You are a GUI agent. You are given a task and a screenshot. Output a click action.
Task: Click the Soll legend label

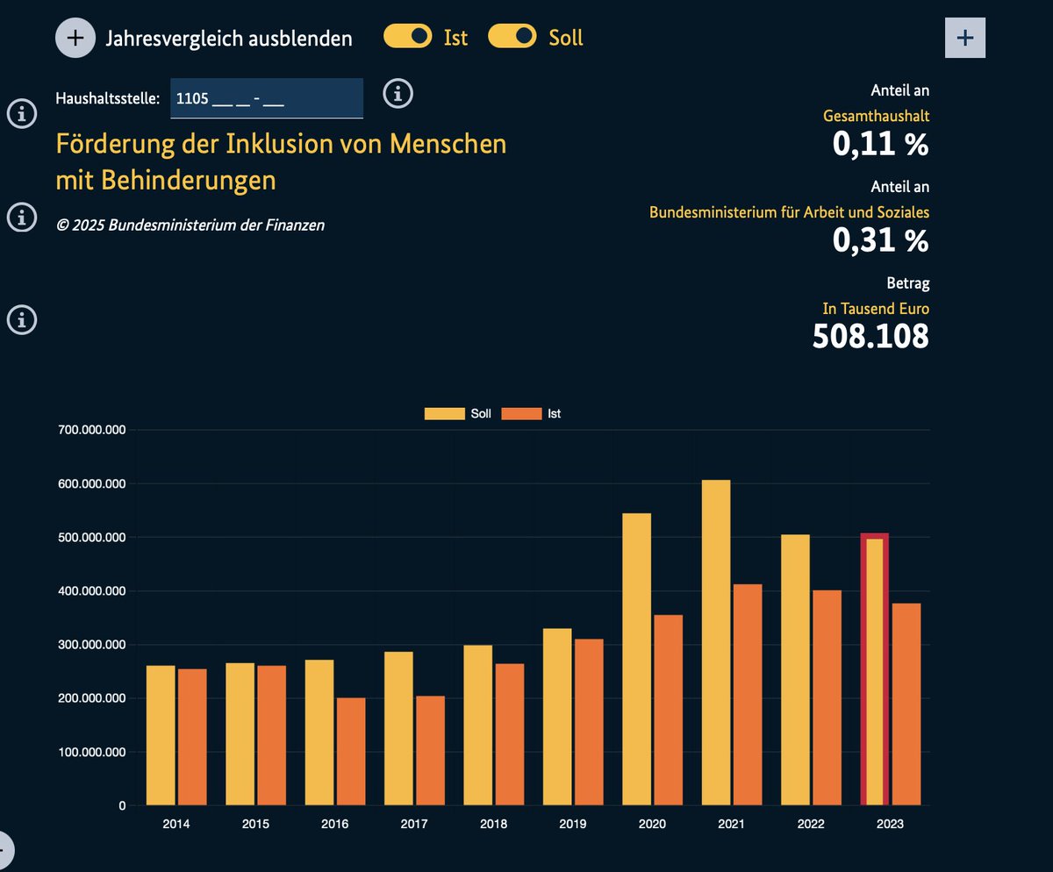click(481, 413)
